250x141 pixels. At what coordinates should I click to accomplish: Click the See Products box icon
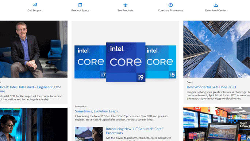click(x=125, y=5)
